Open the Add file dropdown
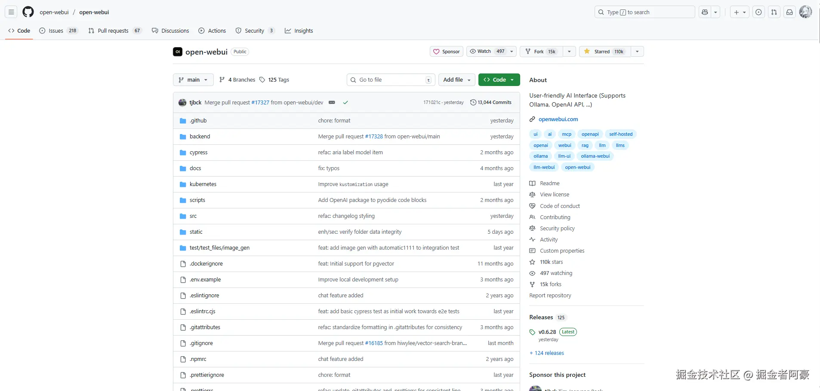820x391 pixels. 457,80
